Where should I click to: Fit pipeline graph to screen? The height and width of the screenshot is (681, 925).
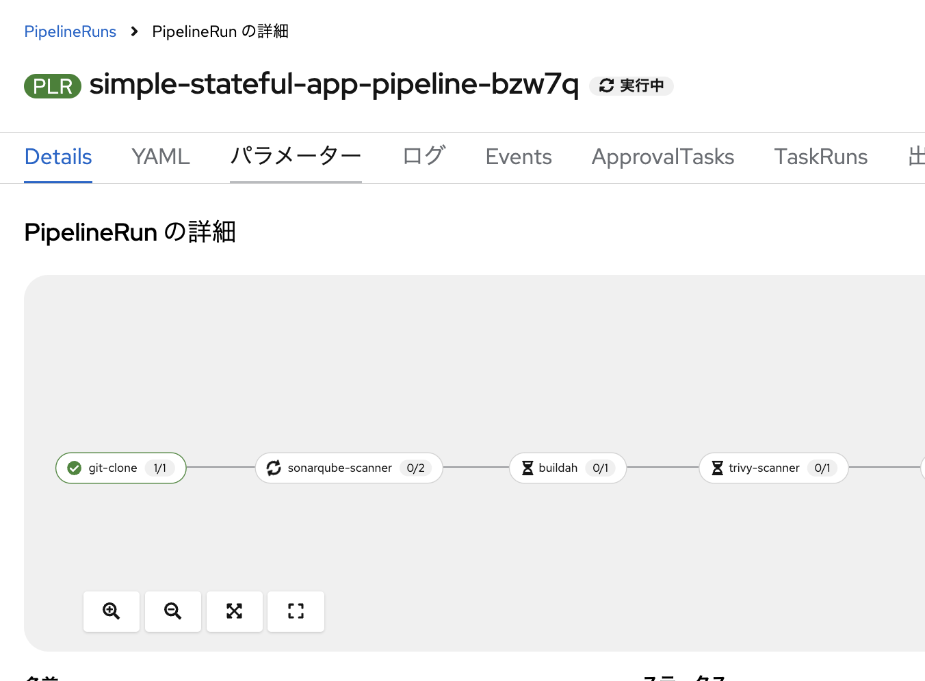tap(235, 611)
